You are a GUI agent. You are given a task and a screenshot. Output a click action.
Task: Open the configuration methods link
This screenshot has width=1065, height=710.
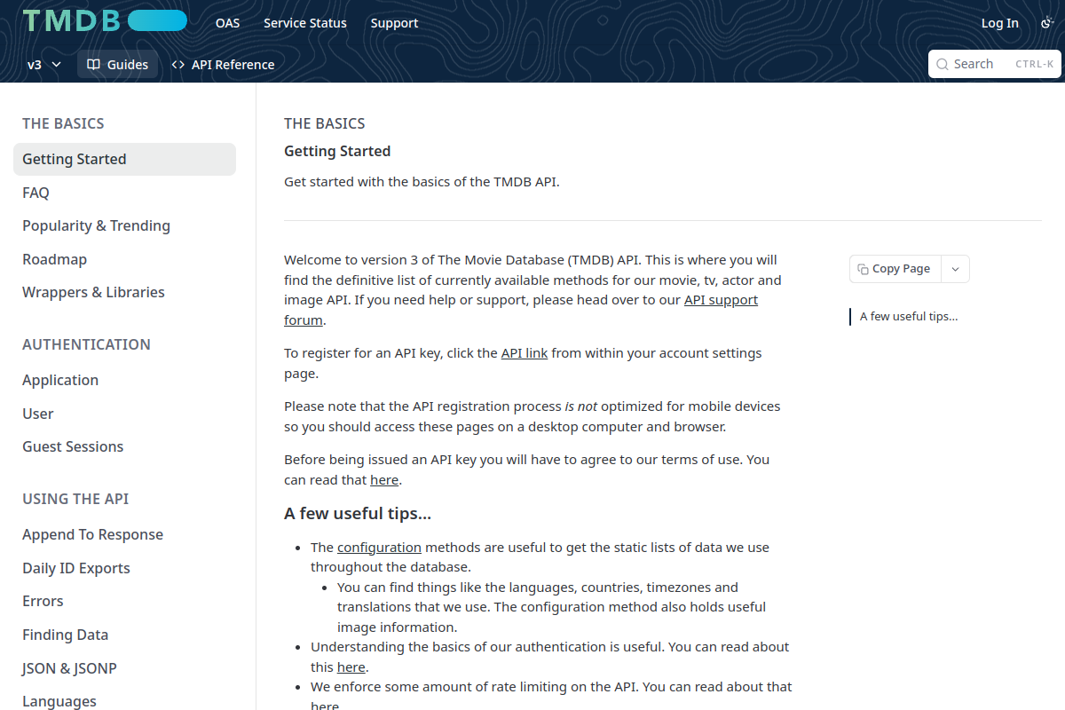(379, 548)
